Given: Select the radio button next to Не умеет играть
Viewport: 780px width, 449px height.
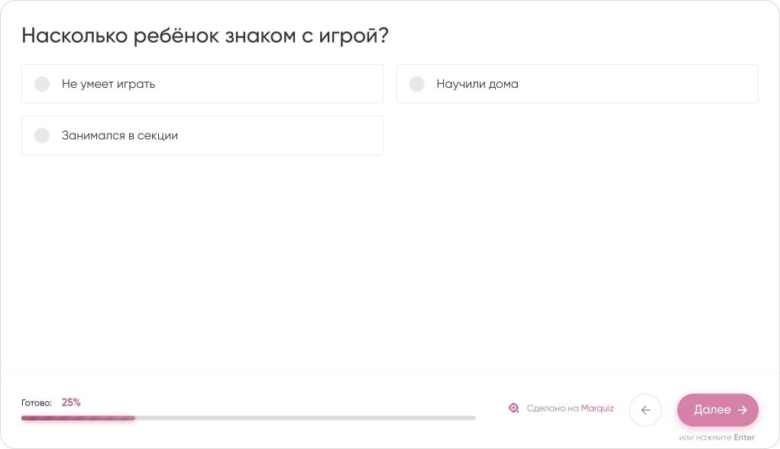Looking at the screenshot, I should click(42, 84).
